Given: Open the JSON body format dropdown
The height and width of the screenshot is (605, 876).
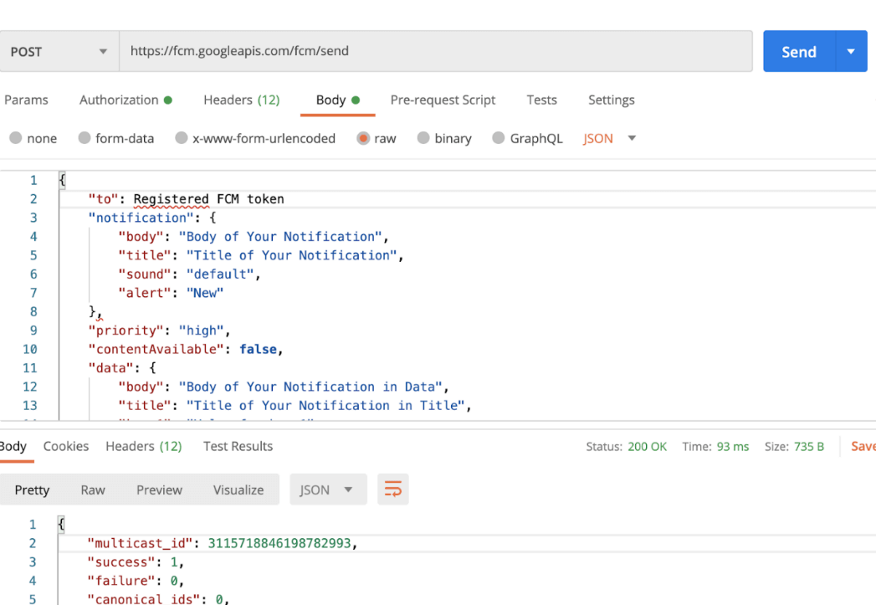Looking at the screenshot, I should pos(610,139).
